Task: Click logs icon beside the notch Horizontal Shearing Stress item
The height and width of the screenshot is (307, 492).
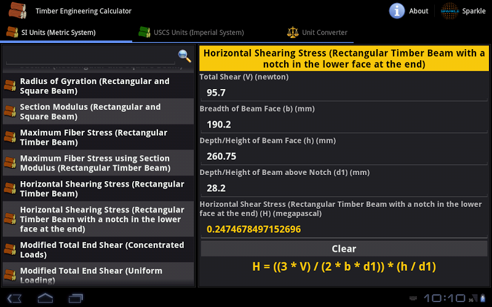Action: pos(10,219)
